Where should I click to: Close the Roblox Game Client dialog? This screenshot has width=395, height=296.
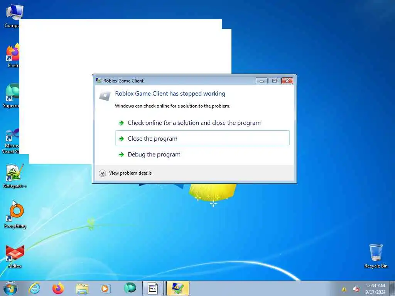287,81
